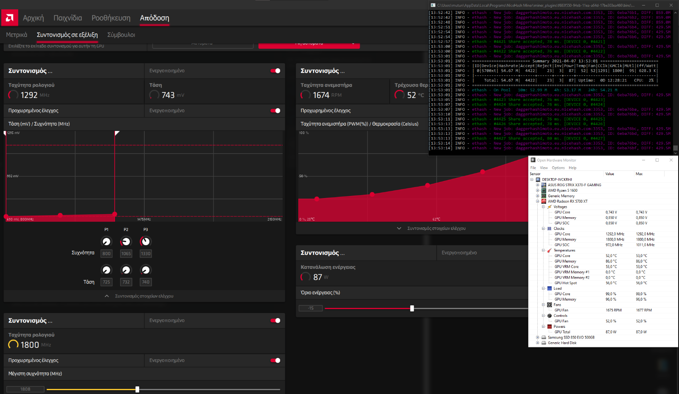The image size is (679, 394).
Task: Toggle GPU tuning Ενεργοποιημένο switch beside clock speed panel
Action: pos(275,71)
